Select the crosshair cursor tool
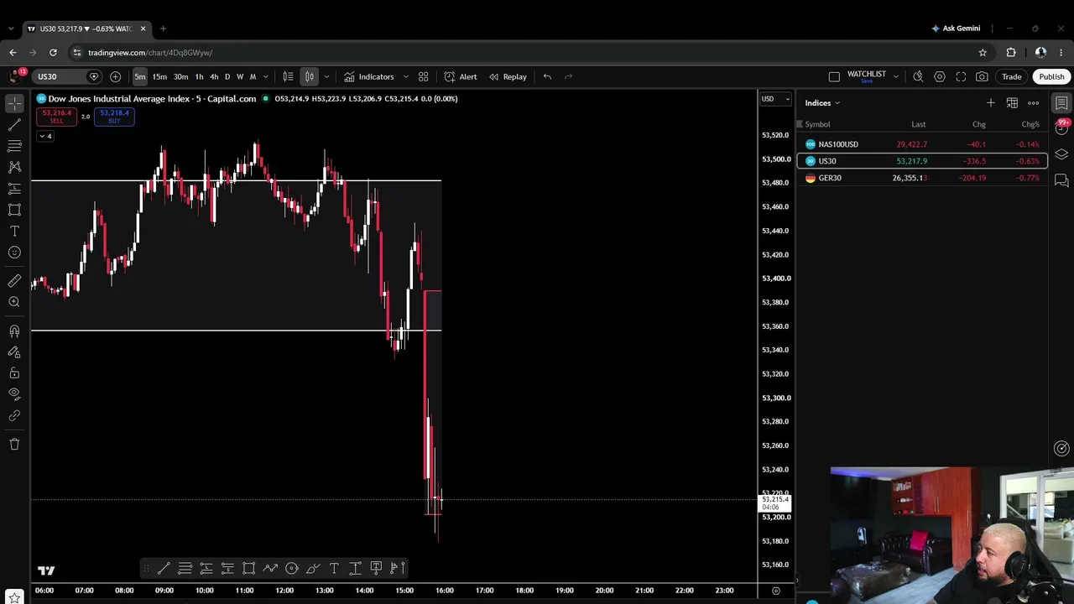 tap(14, 103)
